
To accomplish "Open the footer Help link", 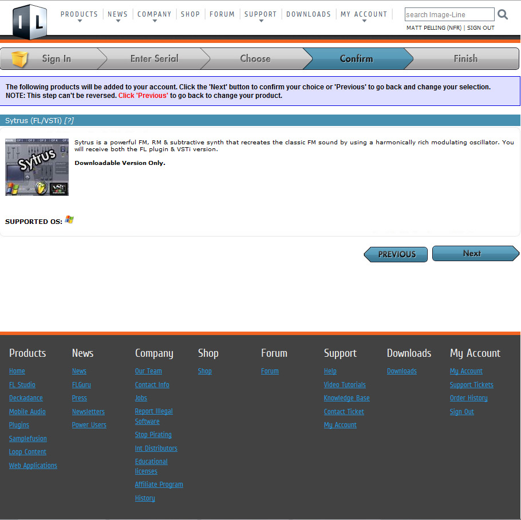I will click(330, 371).
